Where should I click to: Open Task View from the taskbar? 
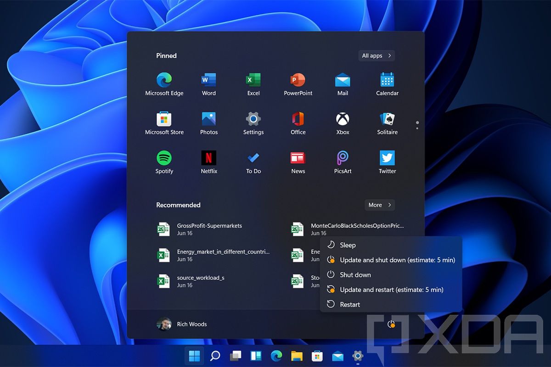click(x=235, y=356)
